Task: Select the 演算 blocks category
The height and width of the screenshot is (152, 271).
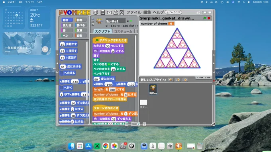Action: coord(81,30)
